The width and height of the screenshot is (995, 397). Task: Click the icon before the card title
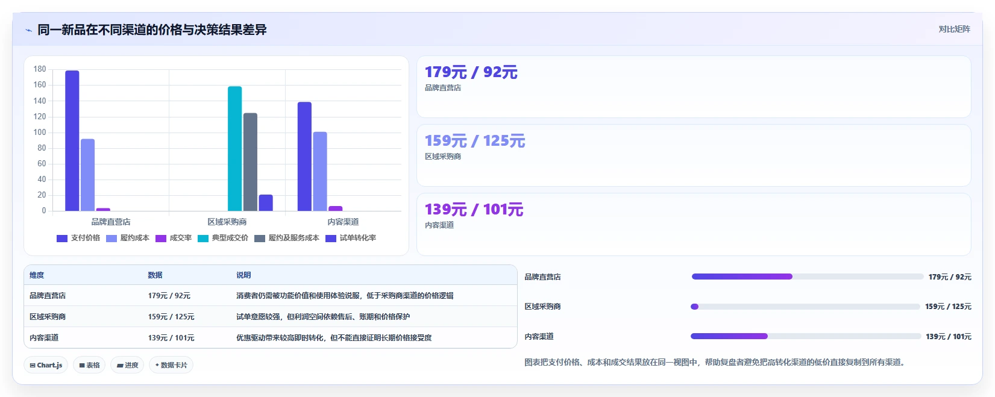[x=28, y=30]
